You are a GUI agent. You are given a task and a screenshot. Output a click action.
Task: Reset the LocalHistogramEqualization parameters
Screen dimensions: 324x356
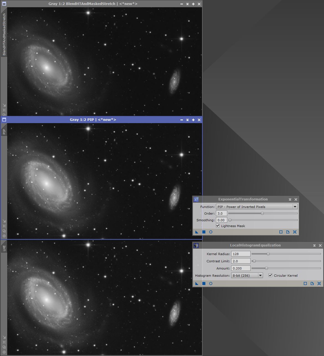tap(319, 284)
